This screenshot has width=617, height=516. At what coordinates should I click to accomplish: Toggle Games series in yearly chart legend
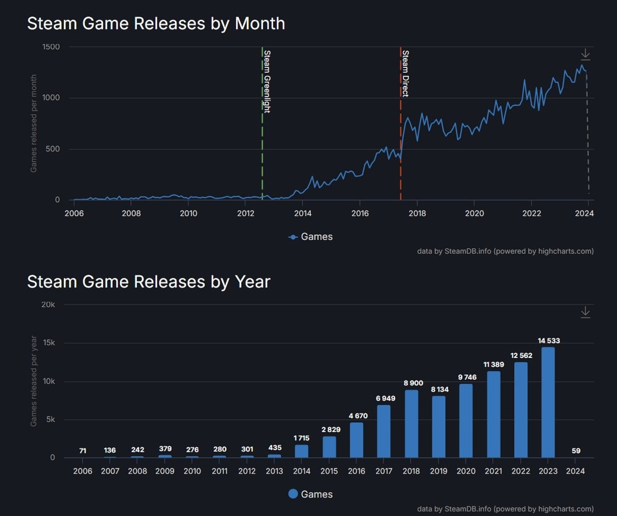(x=310, y=494)
